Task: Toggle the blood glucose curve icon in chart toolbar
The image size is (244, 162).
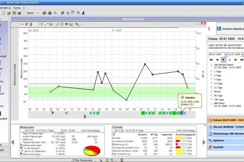Action: coord(22,24)
